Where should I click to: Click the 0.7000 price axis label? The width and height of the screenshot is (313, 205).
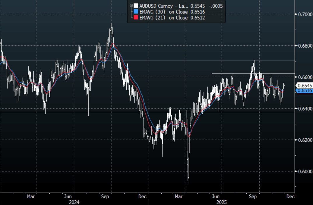pos(304,14)
